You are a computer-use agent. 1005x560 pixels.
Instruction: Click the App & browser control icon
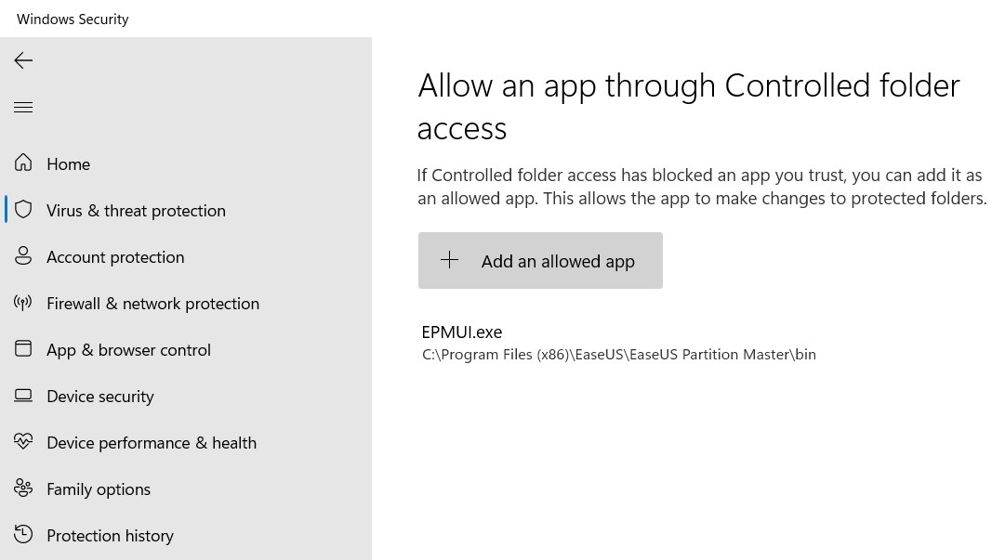click(x=23, y=348)
